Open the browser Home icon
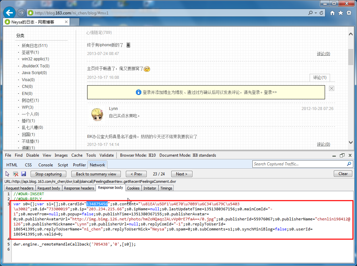This screenshot has height=266, width=357. click(332, 13)
